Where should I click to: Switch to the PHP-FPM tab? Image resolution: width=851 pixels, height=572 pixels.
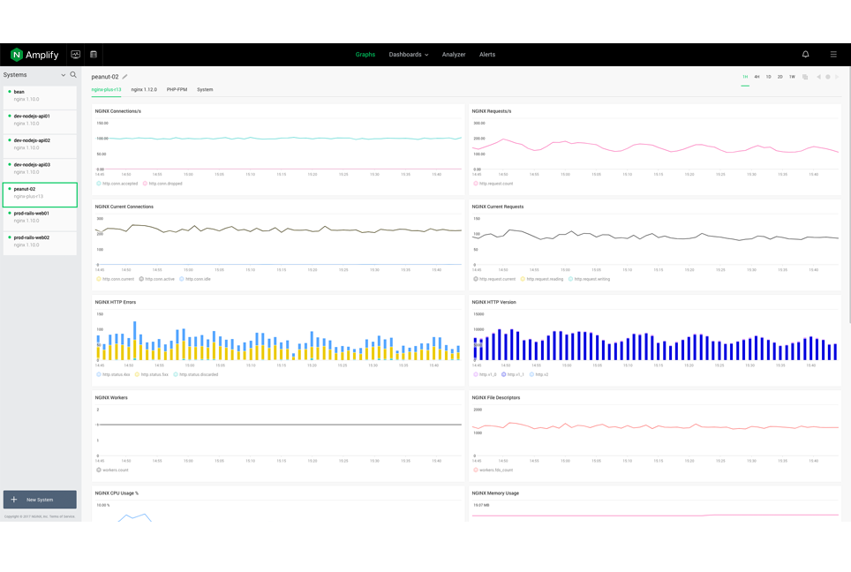[177, 89]
